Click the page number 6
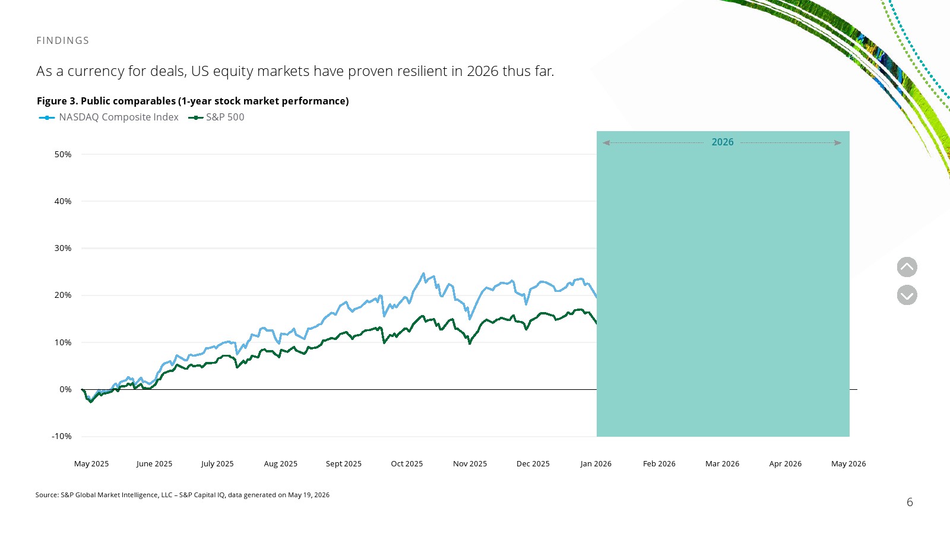 pyautogui.click(x=910, y=502)
